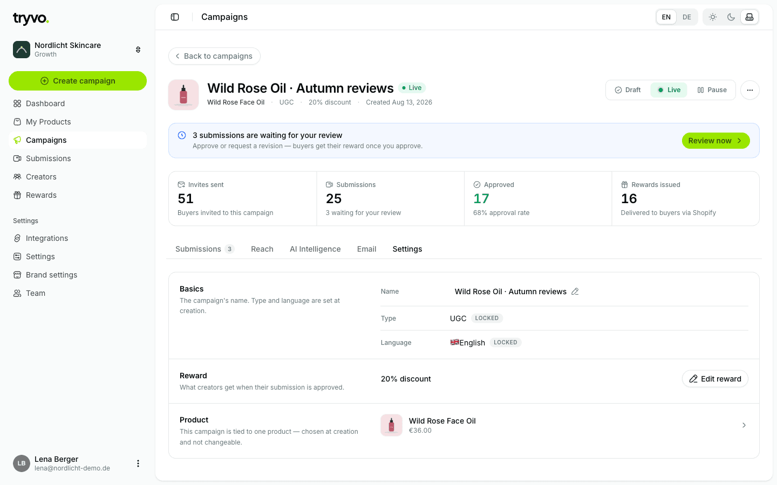The image size is (777, 485).
Task: Open the Submissions tab
Action: pyautogui.click(x=205, y=249)
